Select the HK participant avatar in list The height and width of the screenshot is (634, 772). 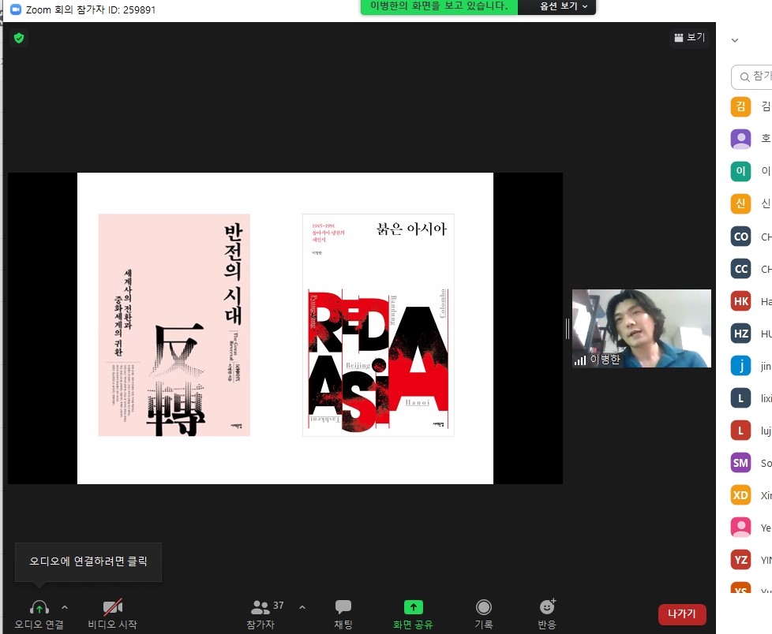[x=740, y=301]
